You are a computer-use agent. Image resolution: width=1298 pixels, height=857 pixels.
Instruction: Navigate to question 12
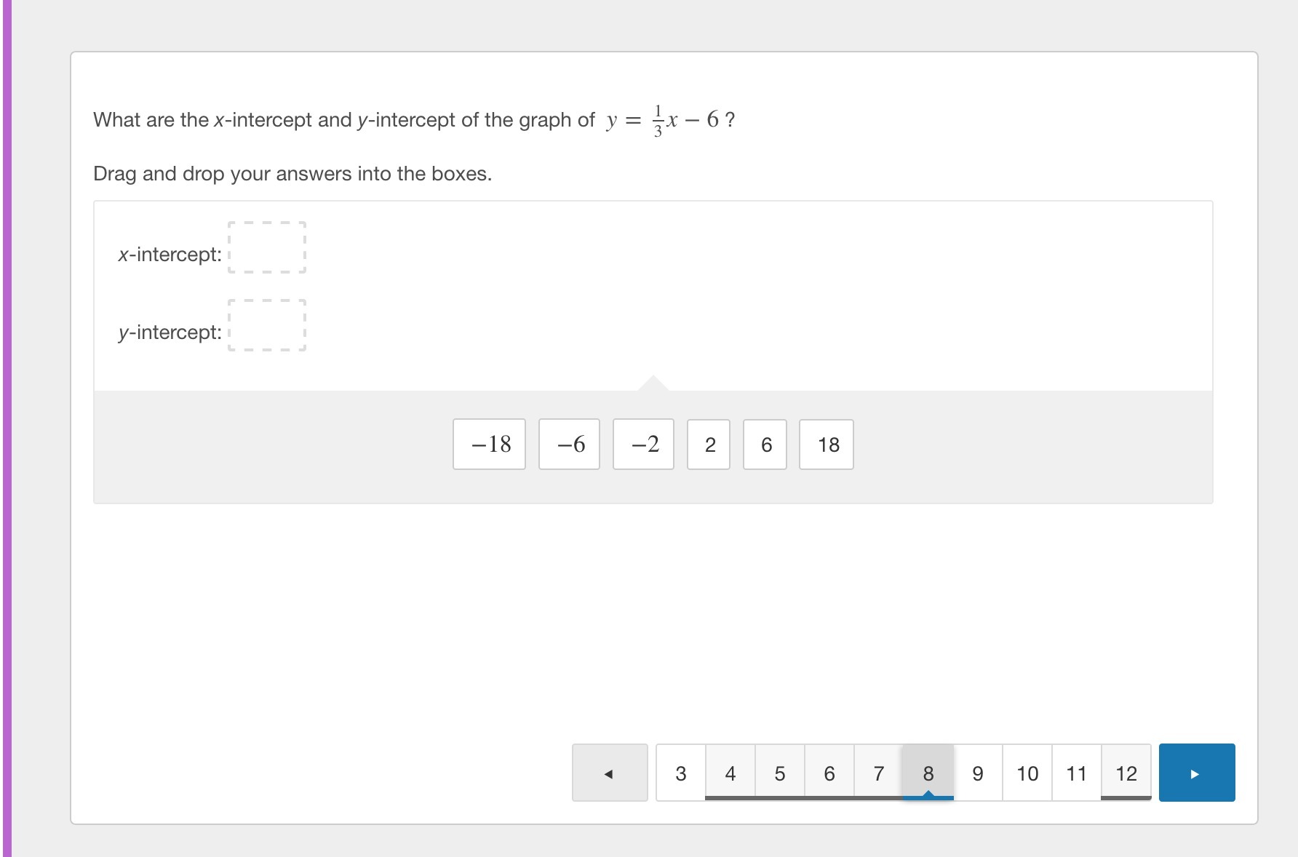1126,773
